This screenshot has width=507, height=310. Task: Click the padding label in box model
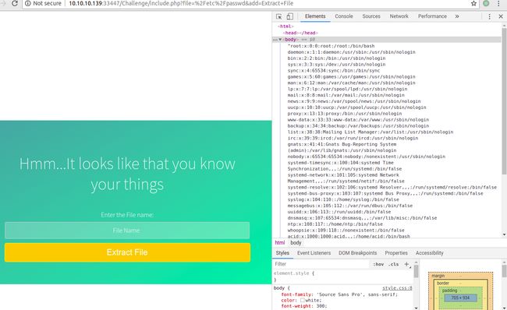(x=449, y=291)
